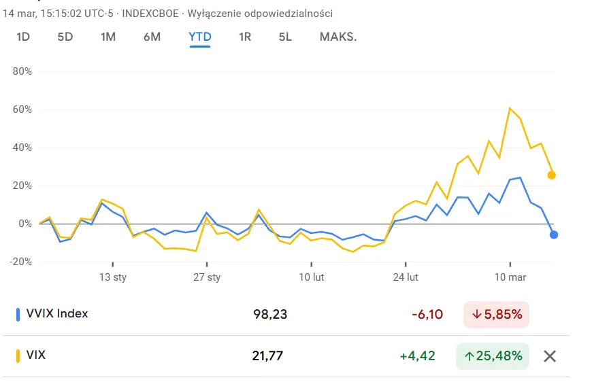Switch to the 6M range tab
The image size is (592, 382).
point(152,37)
